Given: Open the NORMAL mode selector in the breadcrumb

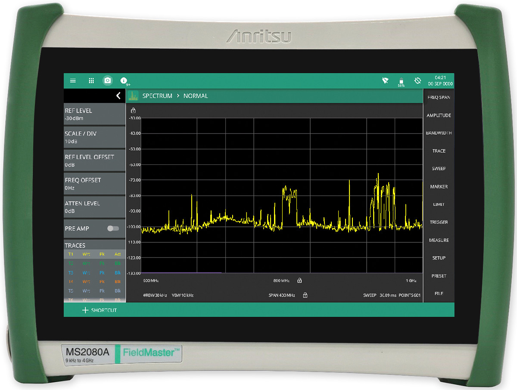Looking at the screenshot, I should (195, 96).
